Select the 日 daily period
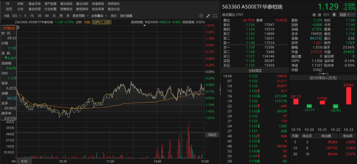 click(x=54, y=16)
